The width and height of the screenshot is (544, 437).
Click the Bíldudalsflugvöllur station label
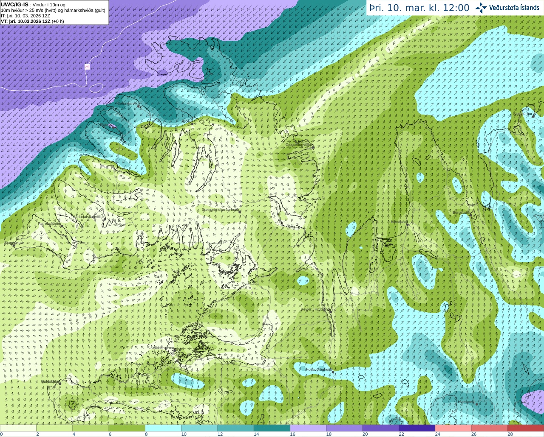click(x=88, y=216)
